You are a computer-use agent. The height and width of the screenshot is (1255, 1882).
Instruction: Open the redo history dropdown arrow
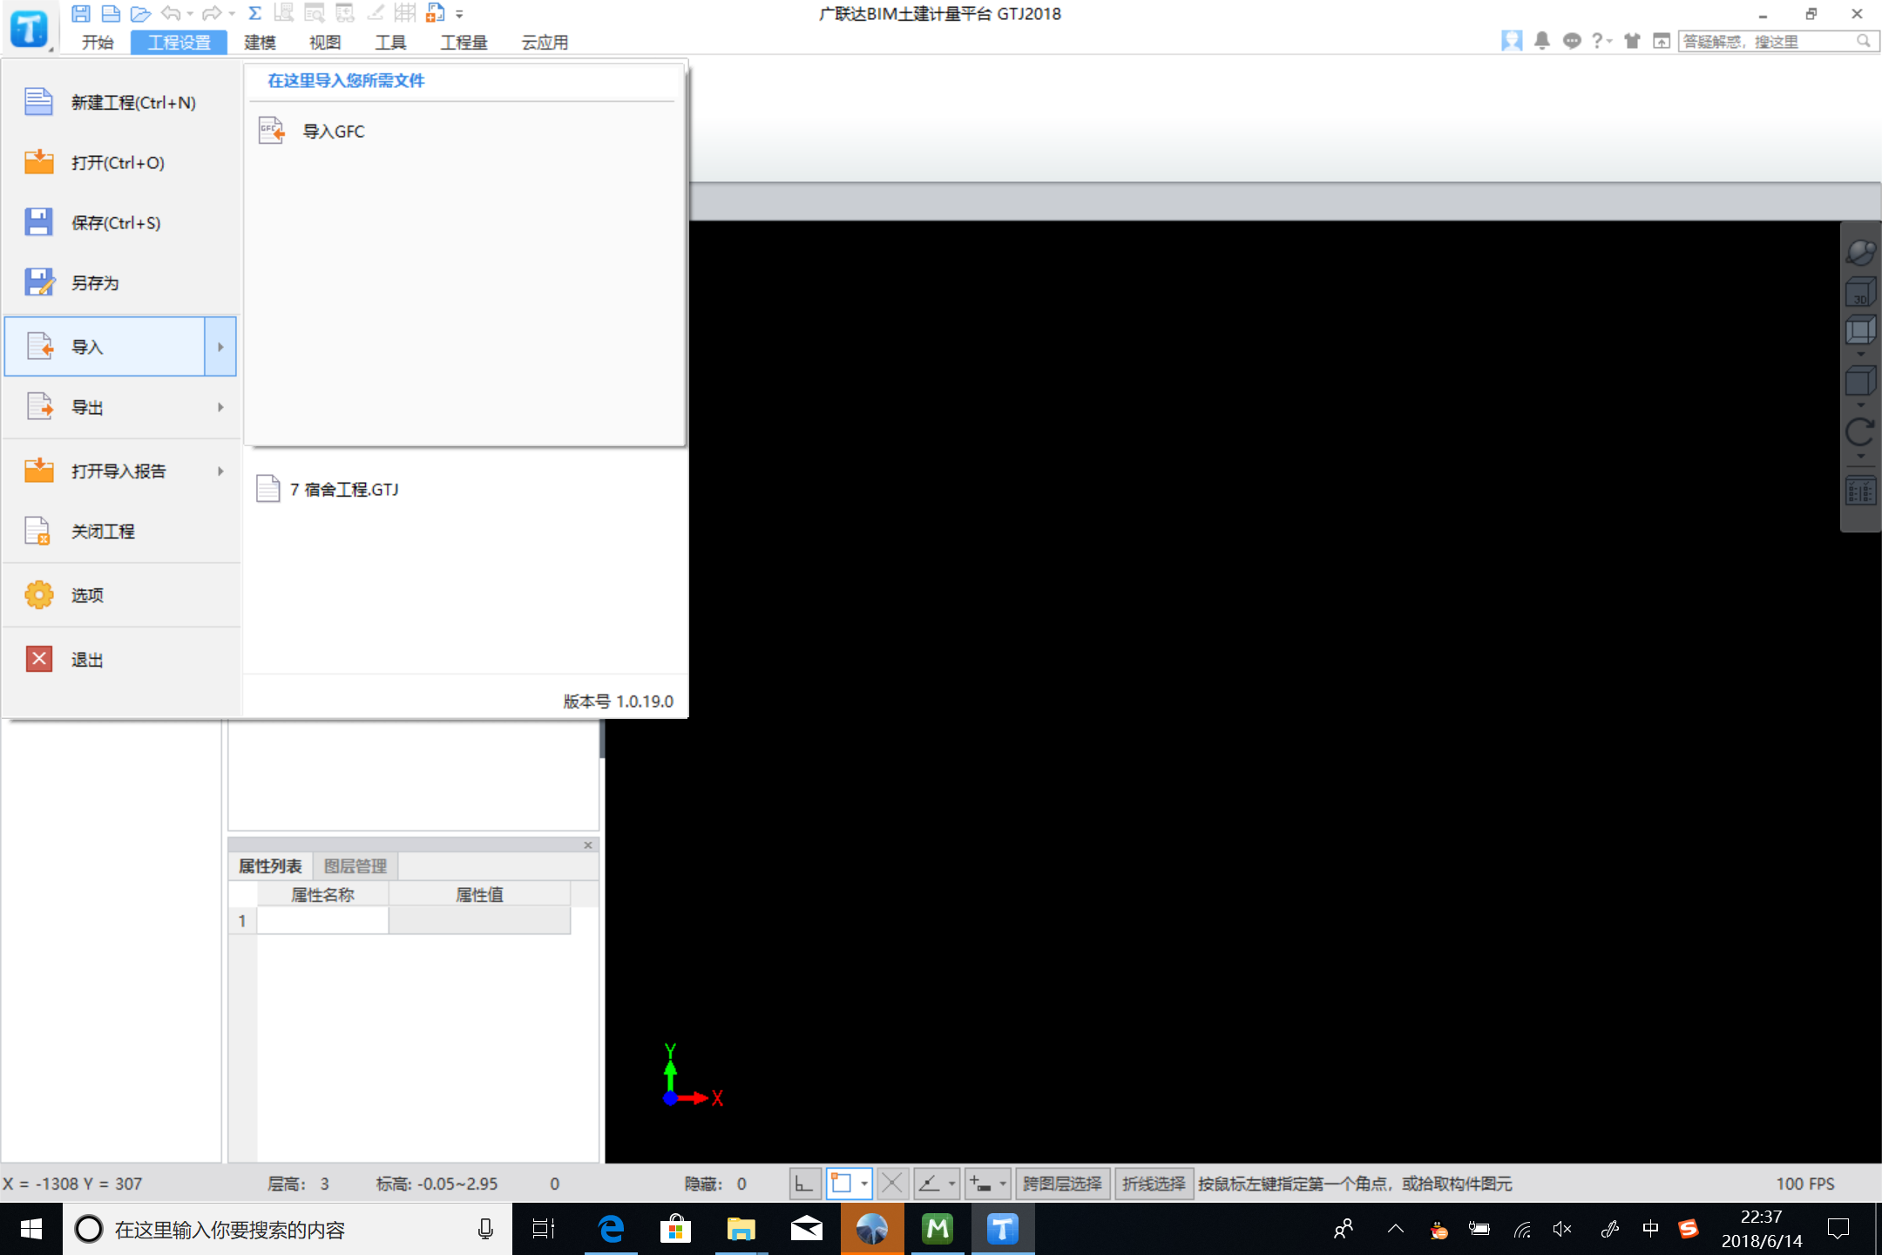(231, 14)
